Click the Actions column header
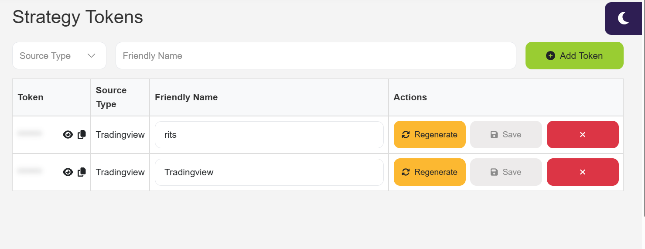 (x=410, y=97)
